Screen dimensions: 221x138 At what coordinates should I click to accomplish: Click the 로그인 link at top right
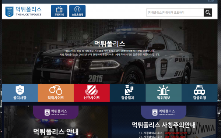pos(211,1)
